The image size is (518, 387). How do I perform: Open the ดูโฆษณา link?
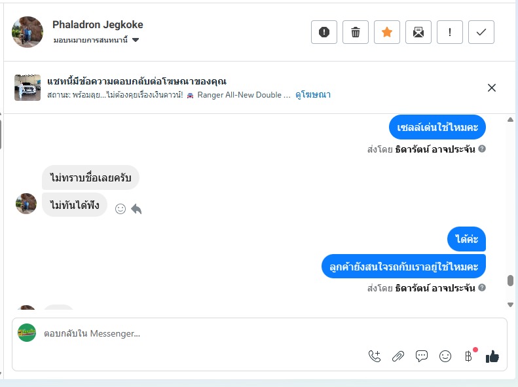[x=313, y=95]
